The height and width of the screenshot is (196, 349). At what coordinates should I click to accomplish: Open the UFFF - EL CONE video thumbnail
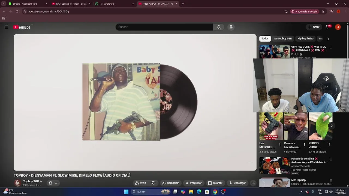pos(275,52)
